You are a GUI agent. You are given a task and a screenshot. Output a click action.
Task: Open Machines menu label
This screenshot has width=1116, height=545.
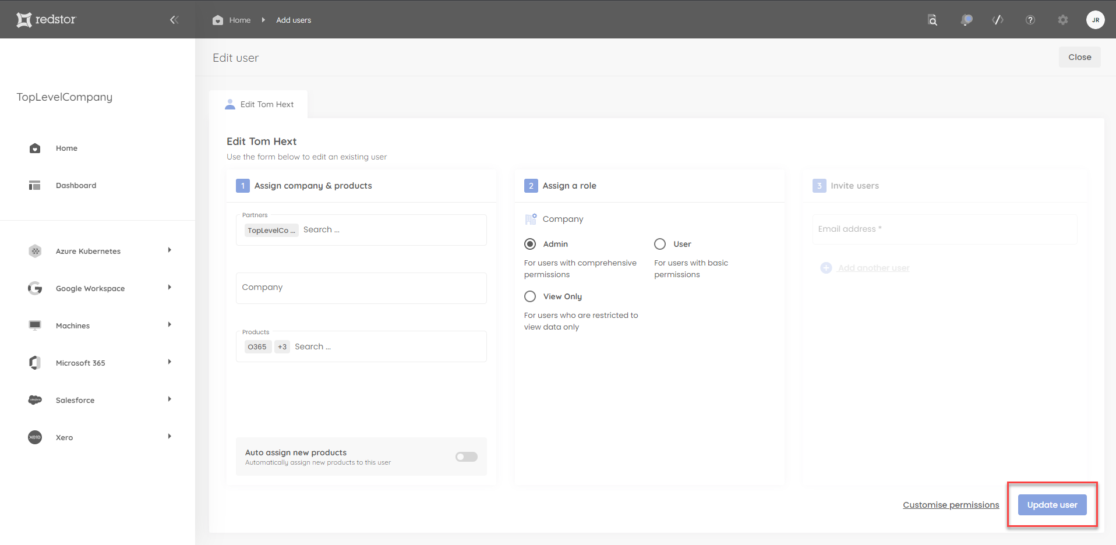[73, 325]
